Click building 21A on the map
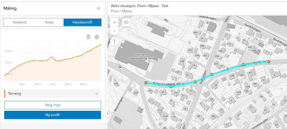Viewport: 287px width, 129px height. (x=177, y=72)
